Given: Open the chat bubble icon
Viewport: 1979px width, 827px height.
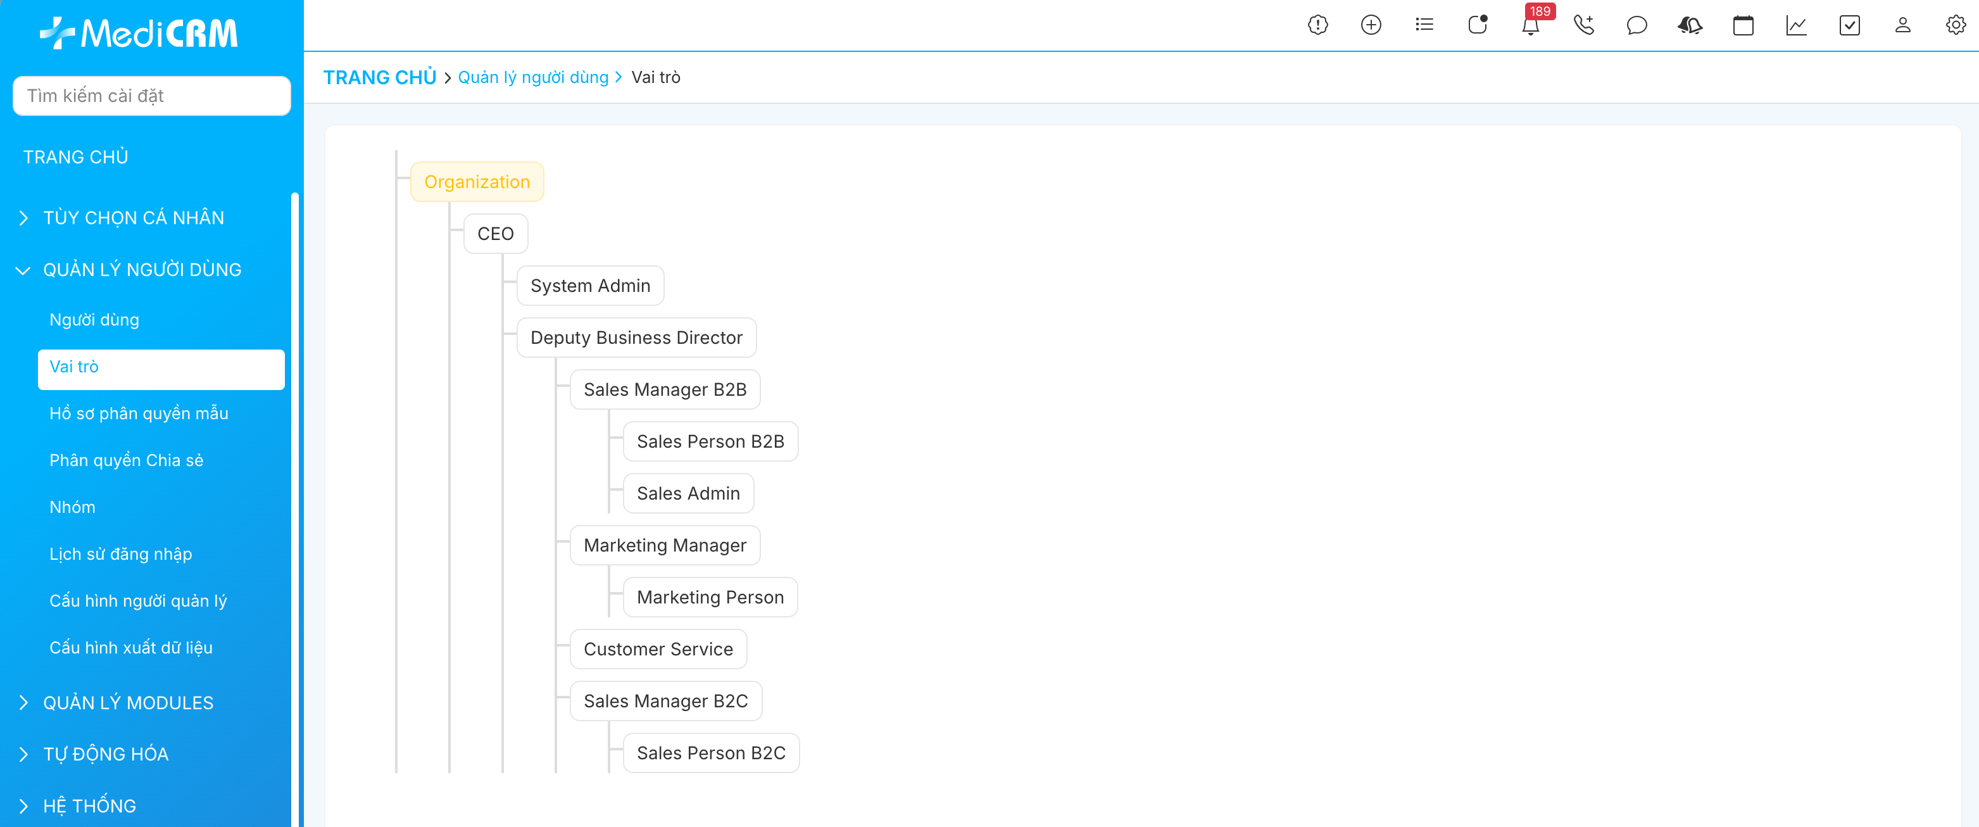Looking at the screenshot, I should [x=1637, y=25].
